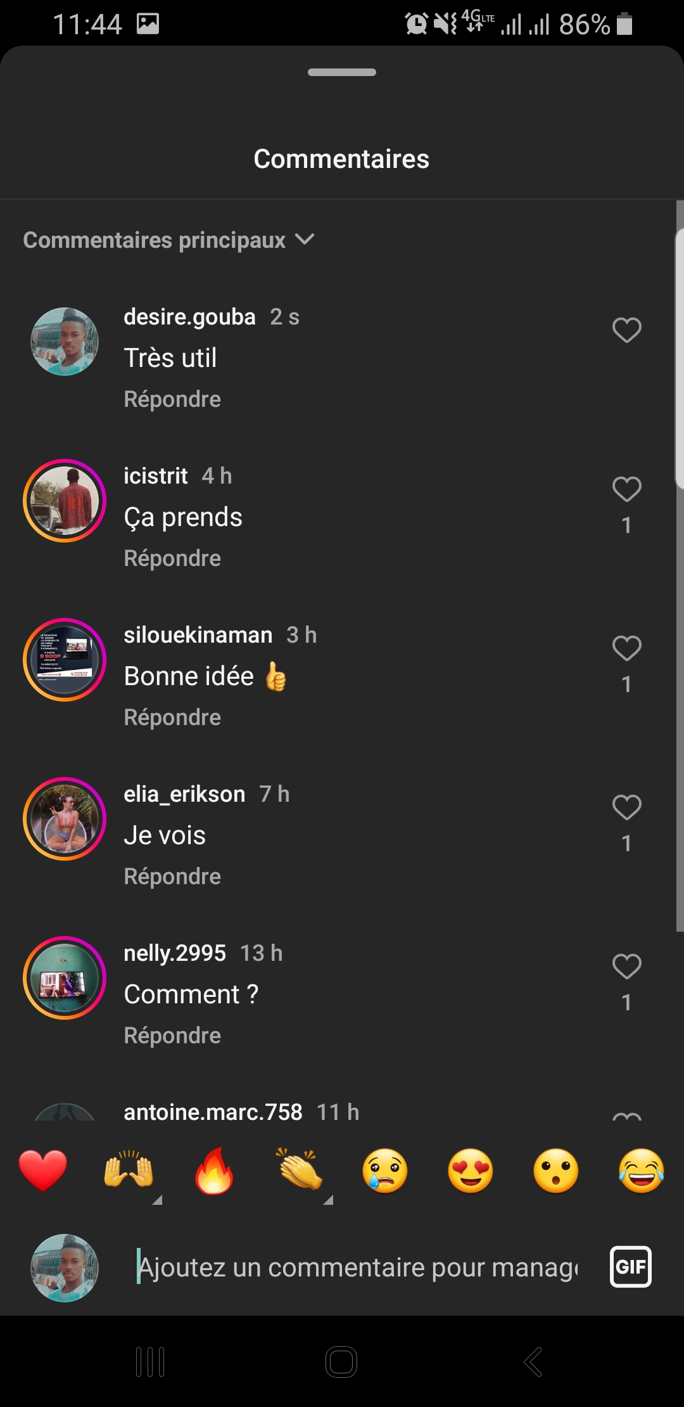Show skin tone variants for raised hands
This screenshot has width=684, height=1407.
coord(157,1199)
